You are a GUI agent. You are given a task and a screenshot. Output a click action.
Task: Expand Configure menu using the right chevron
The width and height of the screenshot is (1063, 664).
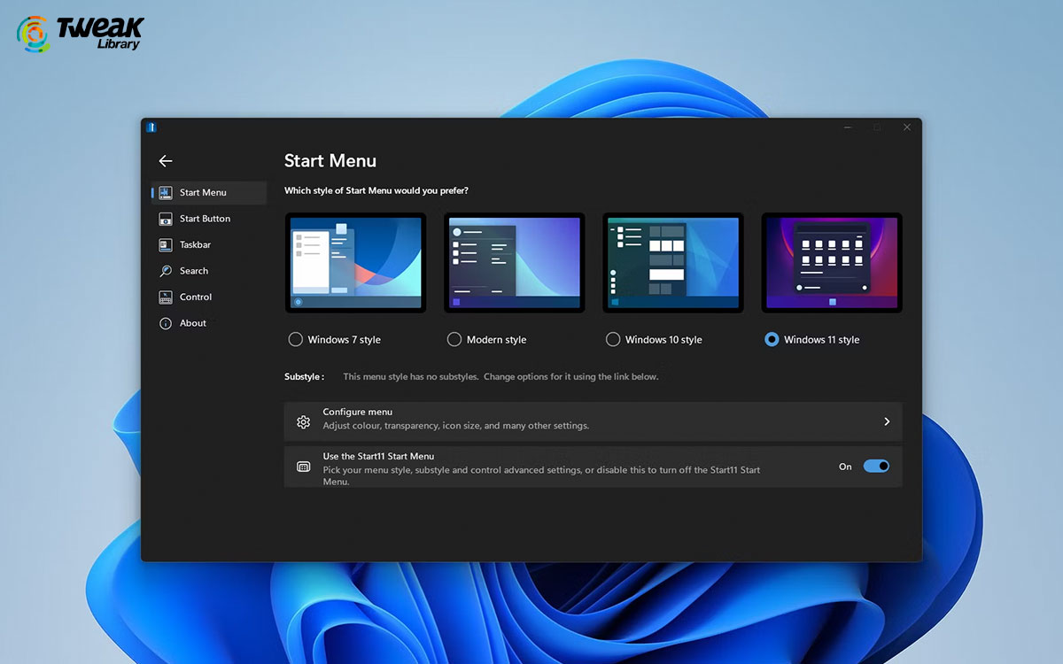pyautogui.click(x=886, y=421)
